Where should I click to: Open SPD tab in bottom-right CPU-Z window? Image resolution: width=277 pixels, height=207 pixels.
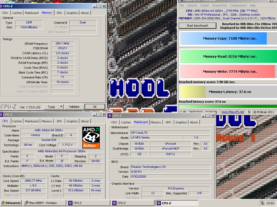click(168, 122)
